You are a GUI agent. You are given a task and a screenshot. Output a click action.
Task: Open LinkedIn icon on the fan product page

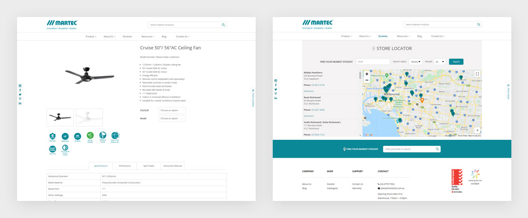[20, 103]
